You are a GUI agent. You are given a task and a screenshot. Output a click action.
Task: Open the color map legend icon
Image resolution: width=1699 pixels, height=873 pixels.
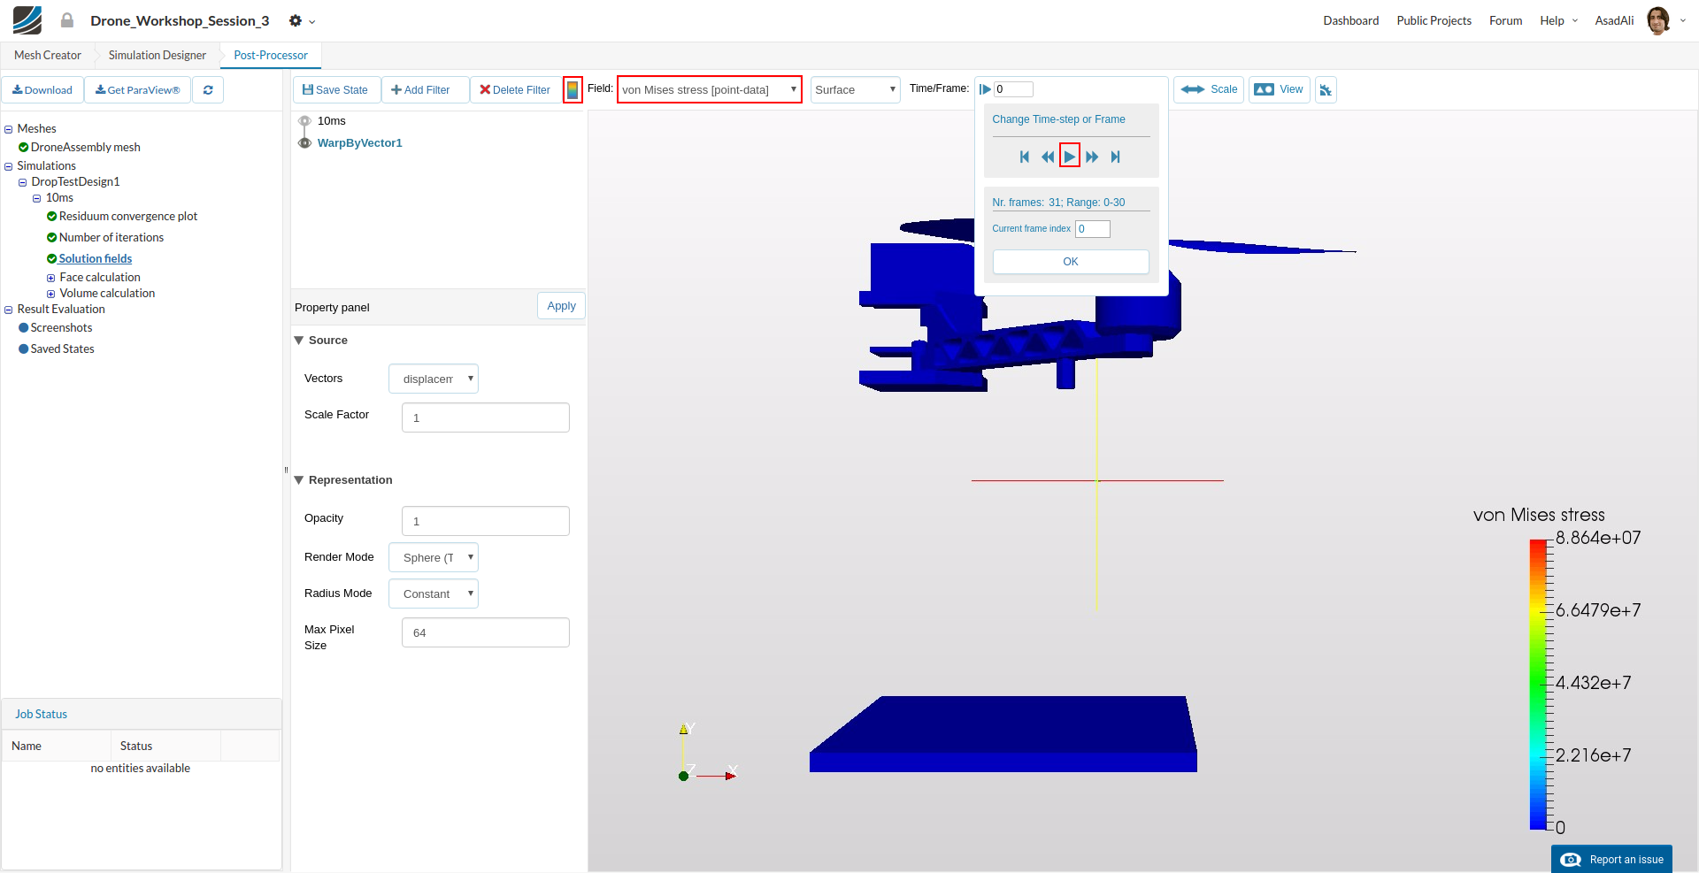point(573,90)
